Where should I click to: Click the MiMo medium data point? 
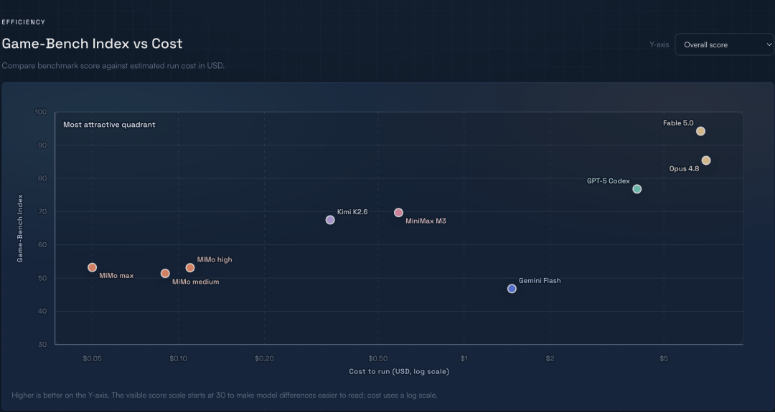pos(165,273)
